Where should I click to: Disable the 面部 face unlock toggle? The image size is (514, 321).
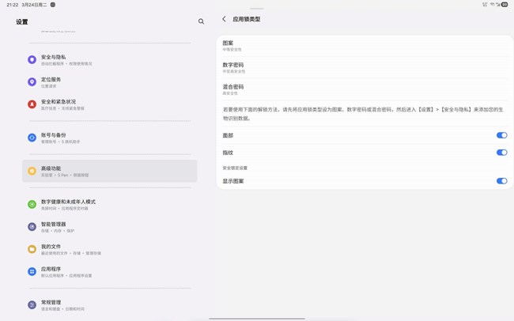point(501,135)
